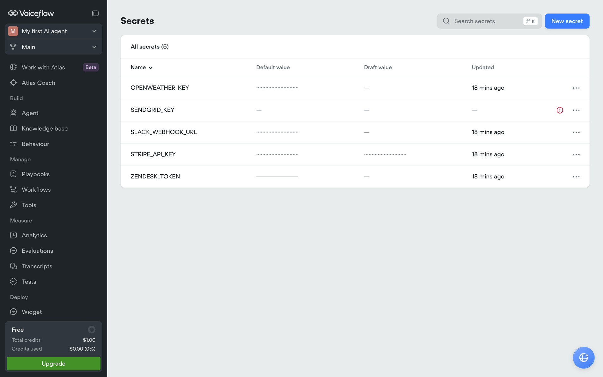The width and height of the screenshot is (603, 377).
Task: Open SLACK_WEBHOOK_URL row options menu
Action: (576, 132)
